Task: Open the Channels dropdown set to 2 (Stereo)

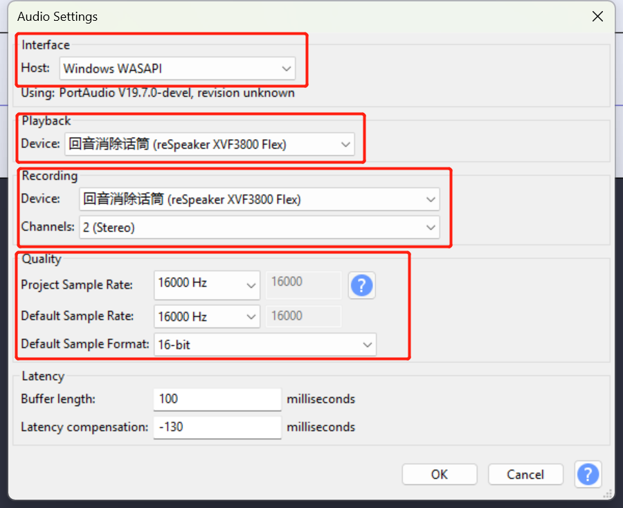Action: [259, 227]
